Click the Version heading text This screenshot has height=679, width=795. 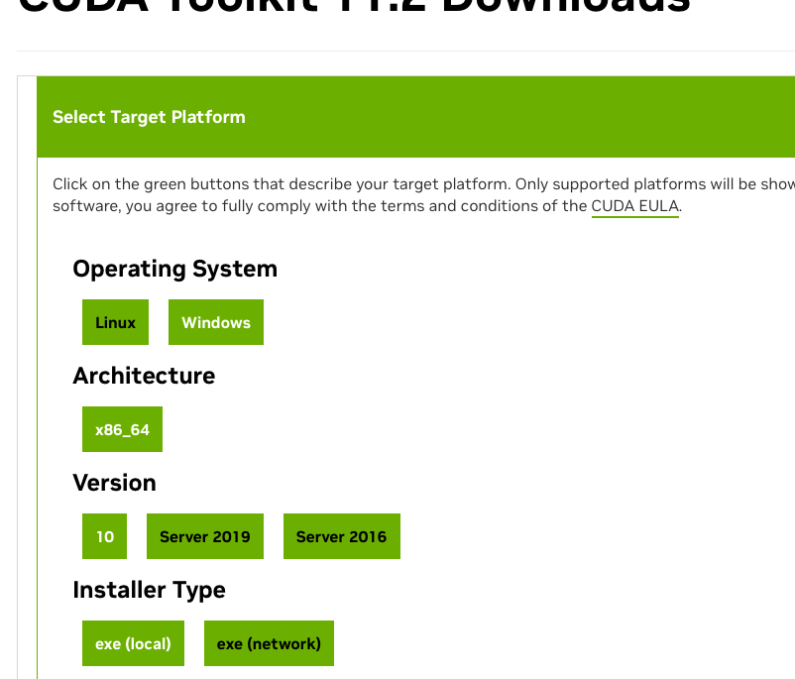tap(115, 483)
